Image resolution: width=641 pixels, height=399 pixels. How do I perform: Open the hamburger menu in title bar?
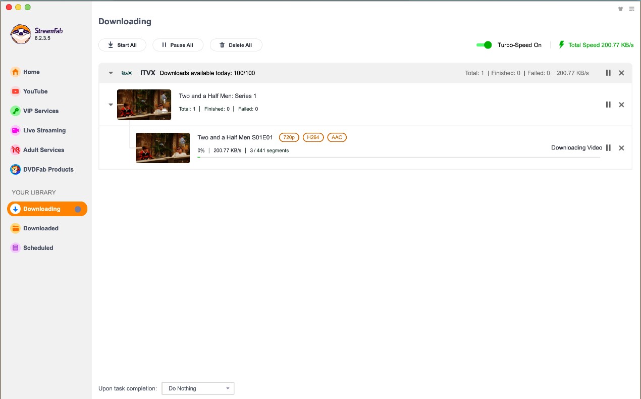click(x=631, y=9)
